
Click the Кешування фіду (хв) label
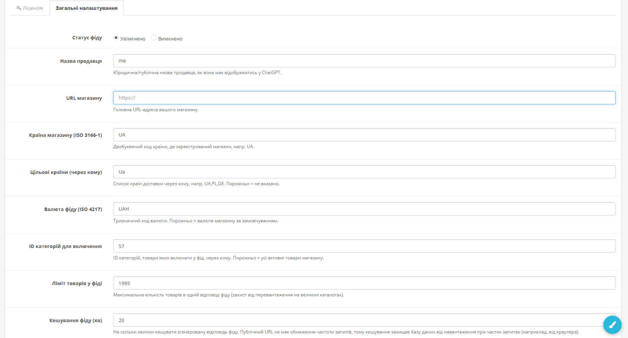[76, 320]
